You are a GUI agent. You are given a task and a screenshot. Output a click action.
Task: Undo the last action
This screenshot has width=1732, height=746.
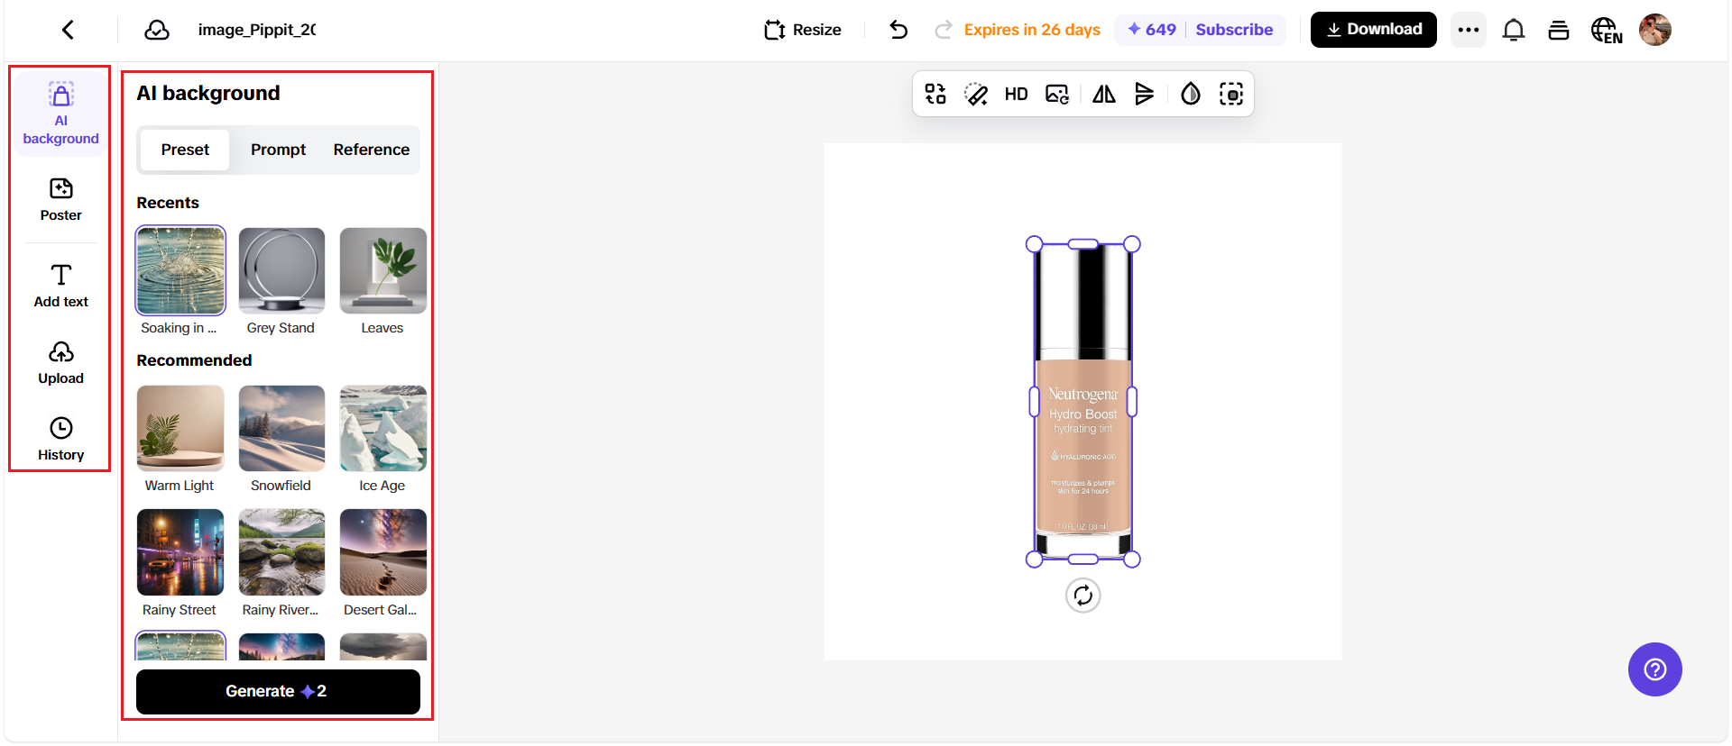tap(898, 30)
